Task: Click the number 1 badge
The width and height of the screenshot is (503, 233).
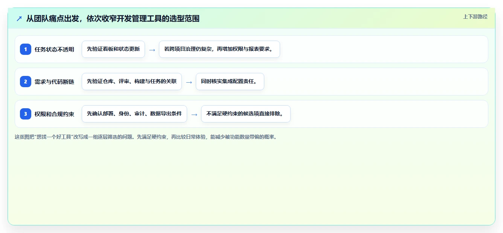Action: 26,49
